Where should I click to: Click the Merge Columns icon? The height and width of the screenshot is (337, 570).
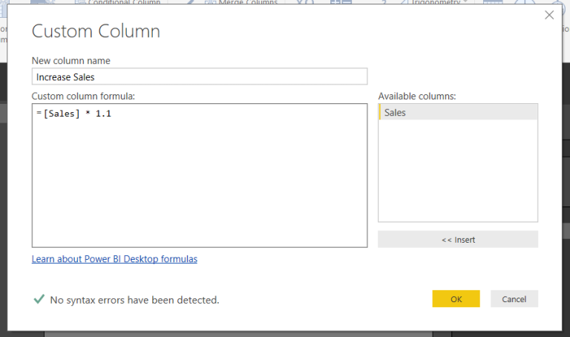point(209,3)
